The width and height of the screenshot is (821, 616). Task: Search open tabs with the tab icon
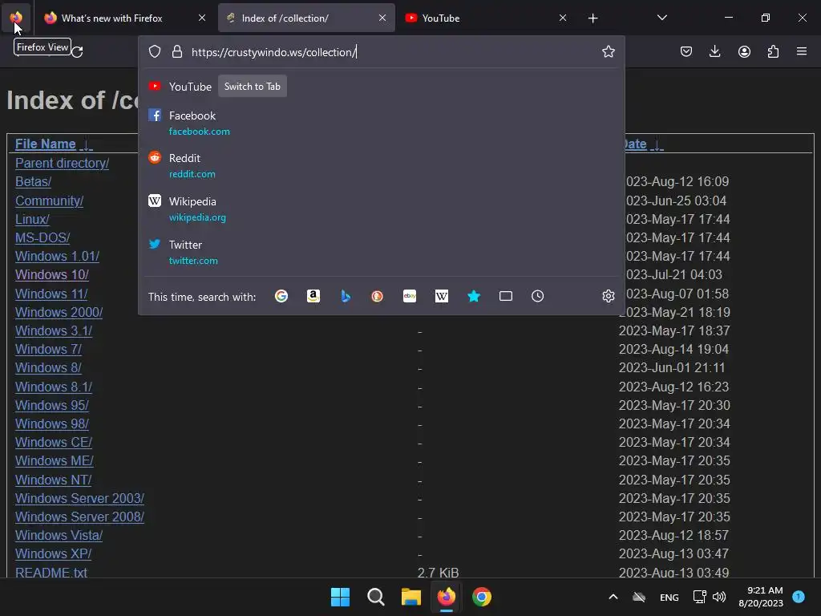tap(506, 296)
